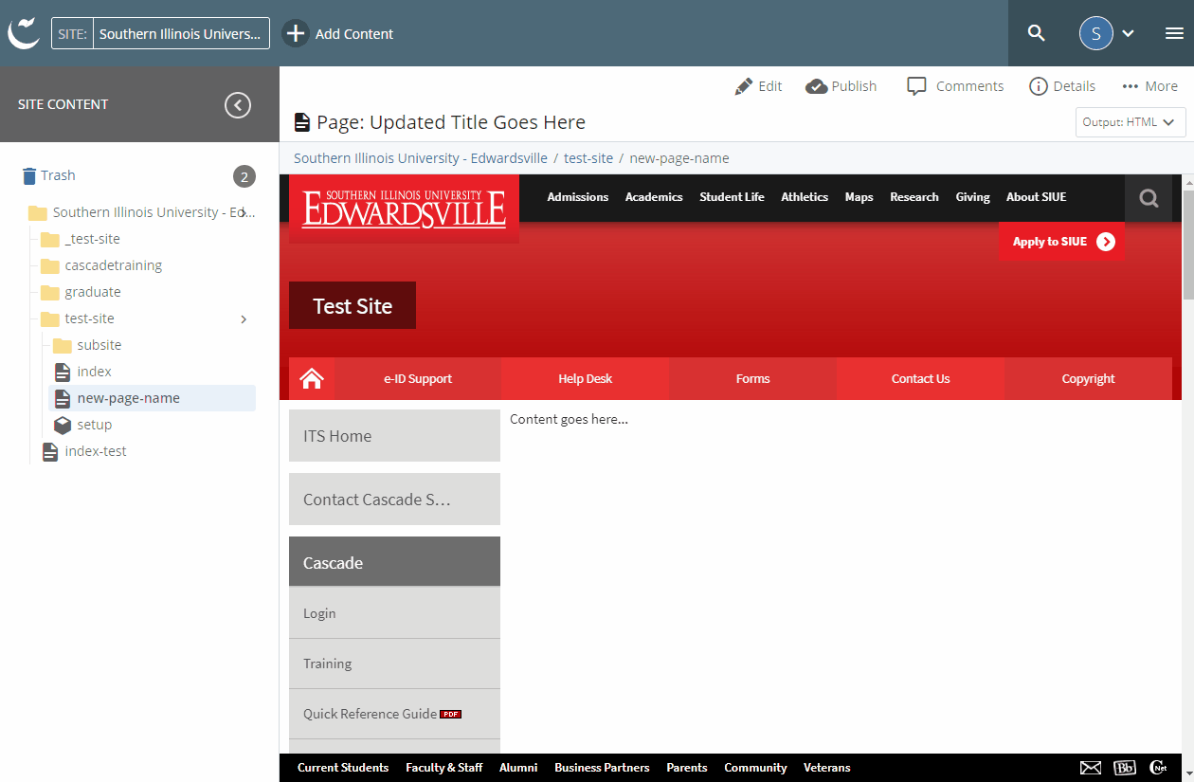Open the Comments panel
This screenshot has width=1194, height=782.
pyautogui.click(x=955, y=86)
